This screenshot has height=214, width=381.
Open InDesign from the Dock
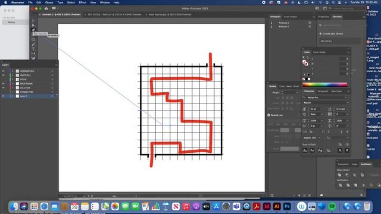pos(267,206)
